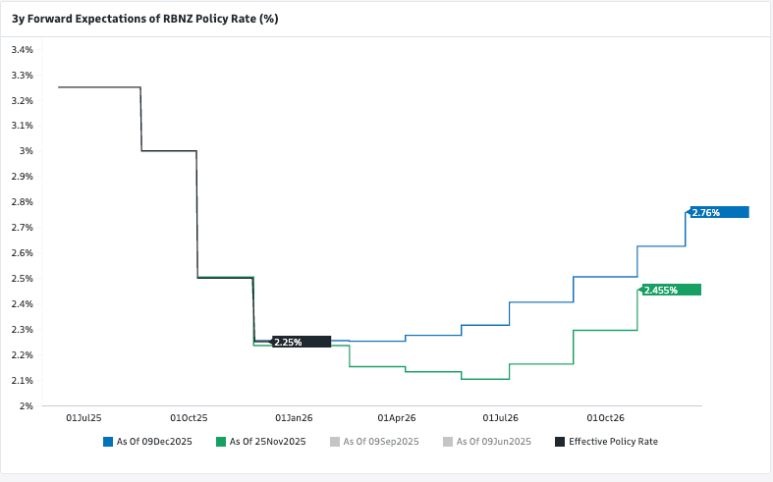The width and height of the screenshot is (773, 482).
Task: Click the 2% y-axis label
Action: point(27,405)
